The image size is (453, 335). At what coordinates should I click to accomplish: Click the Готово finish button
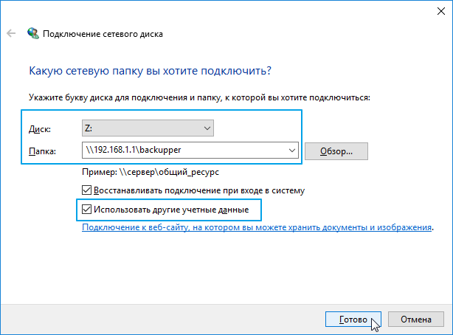pos(353,320)
